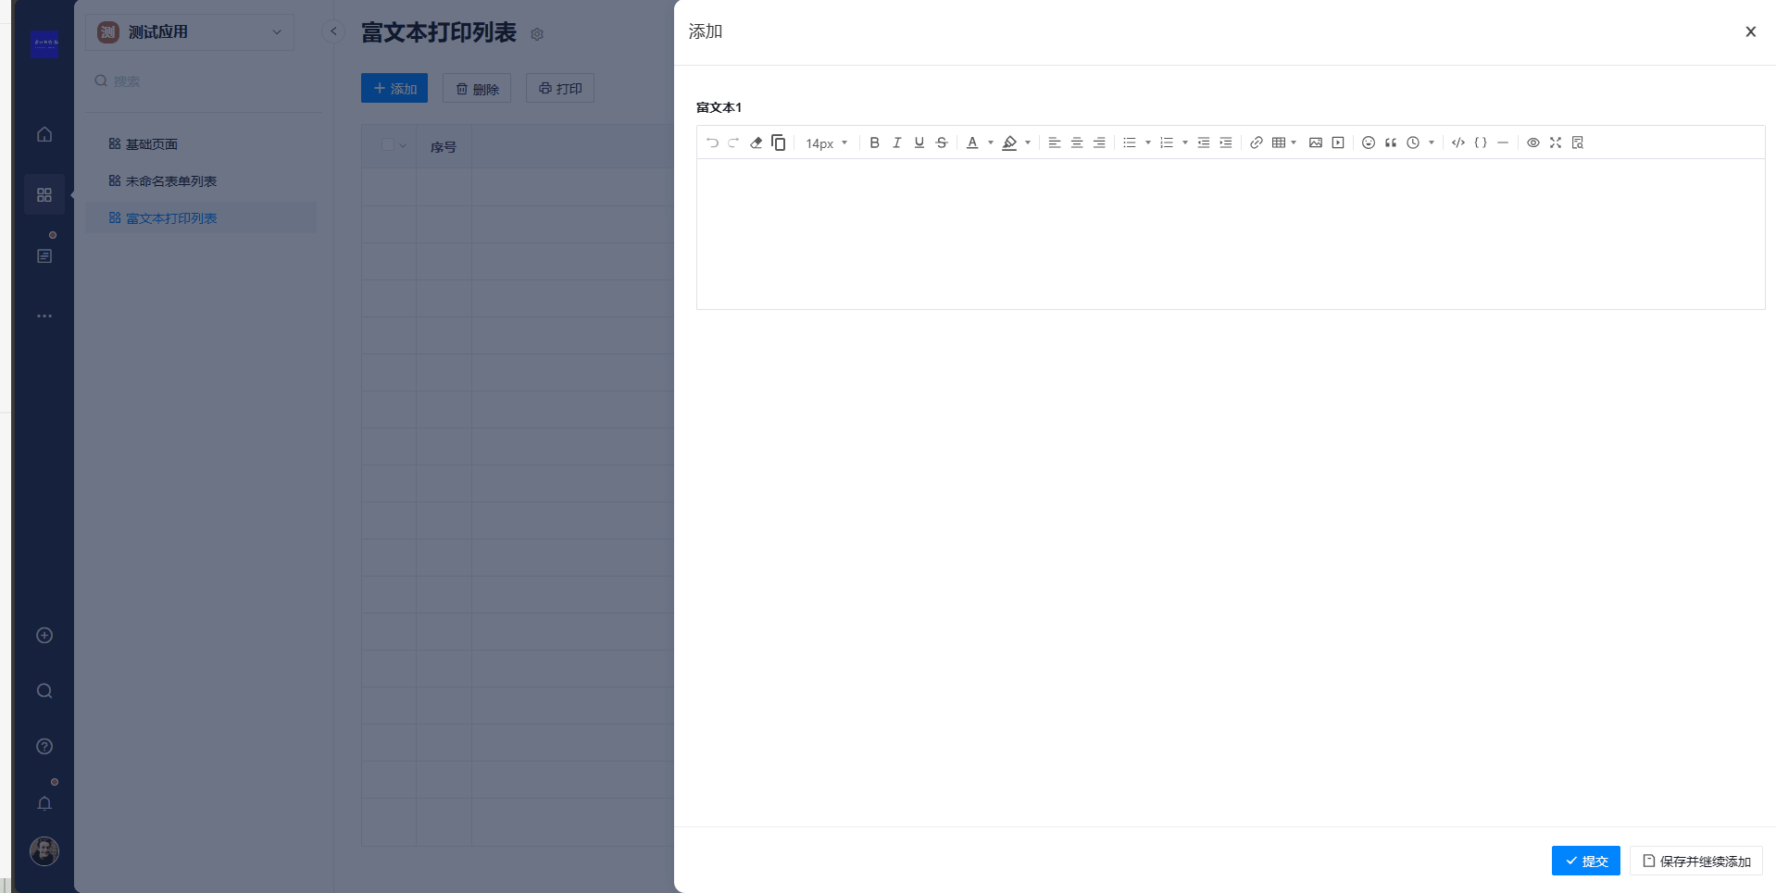Click inside the rich text editing area

pos(1230,234)
